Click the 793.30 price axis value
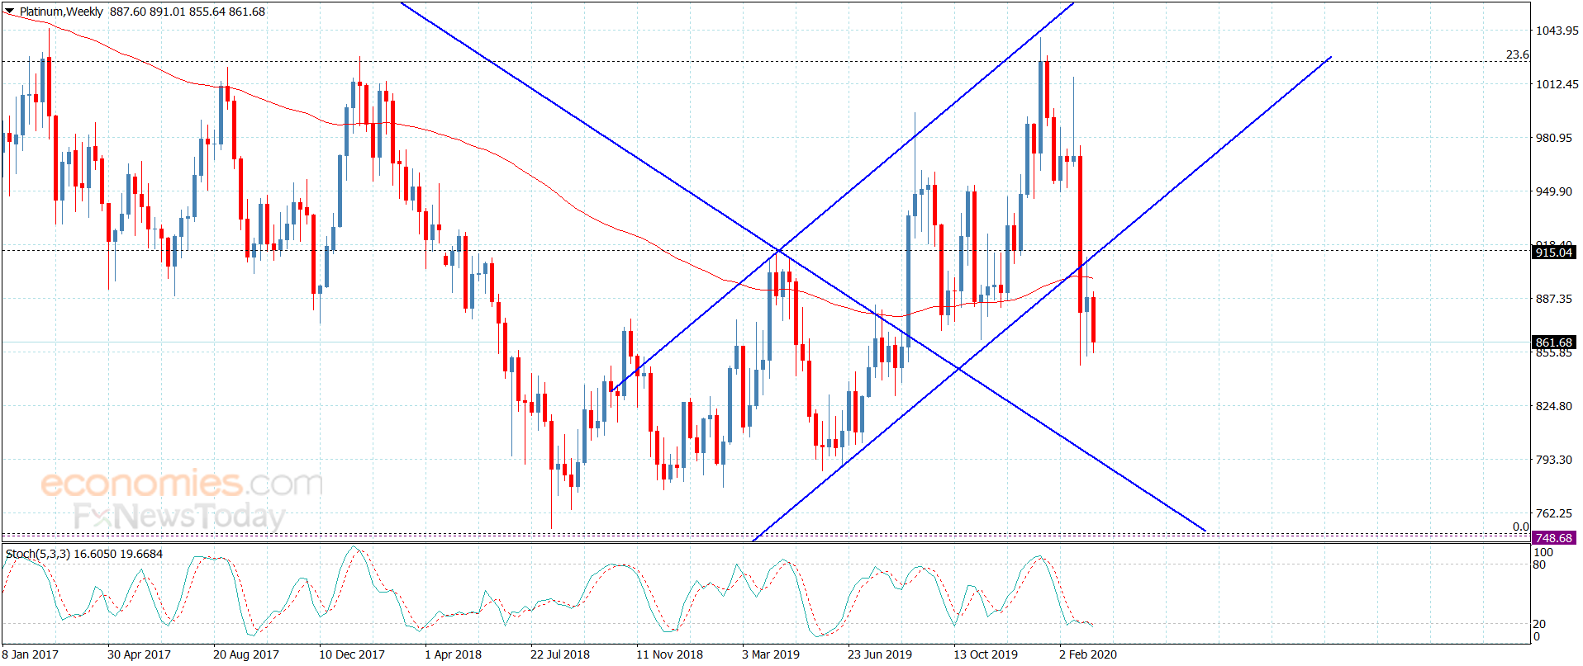Screen dimensions: 1583x666 (x=1553, y=460)
